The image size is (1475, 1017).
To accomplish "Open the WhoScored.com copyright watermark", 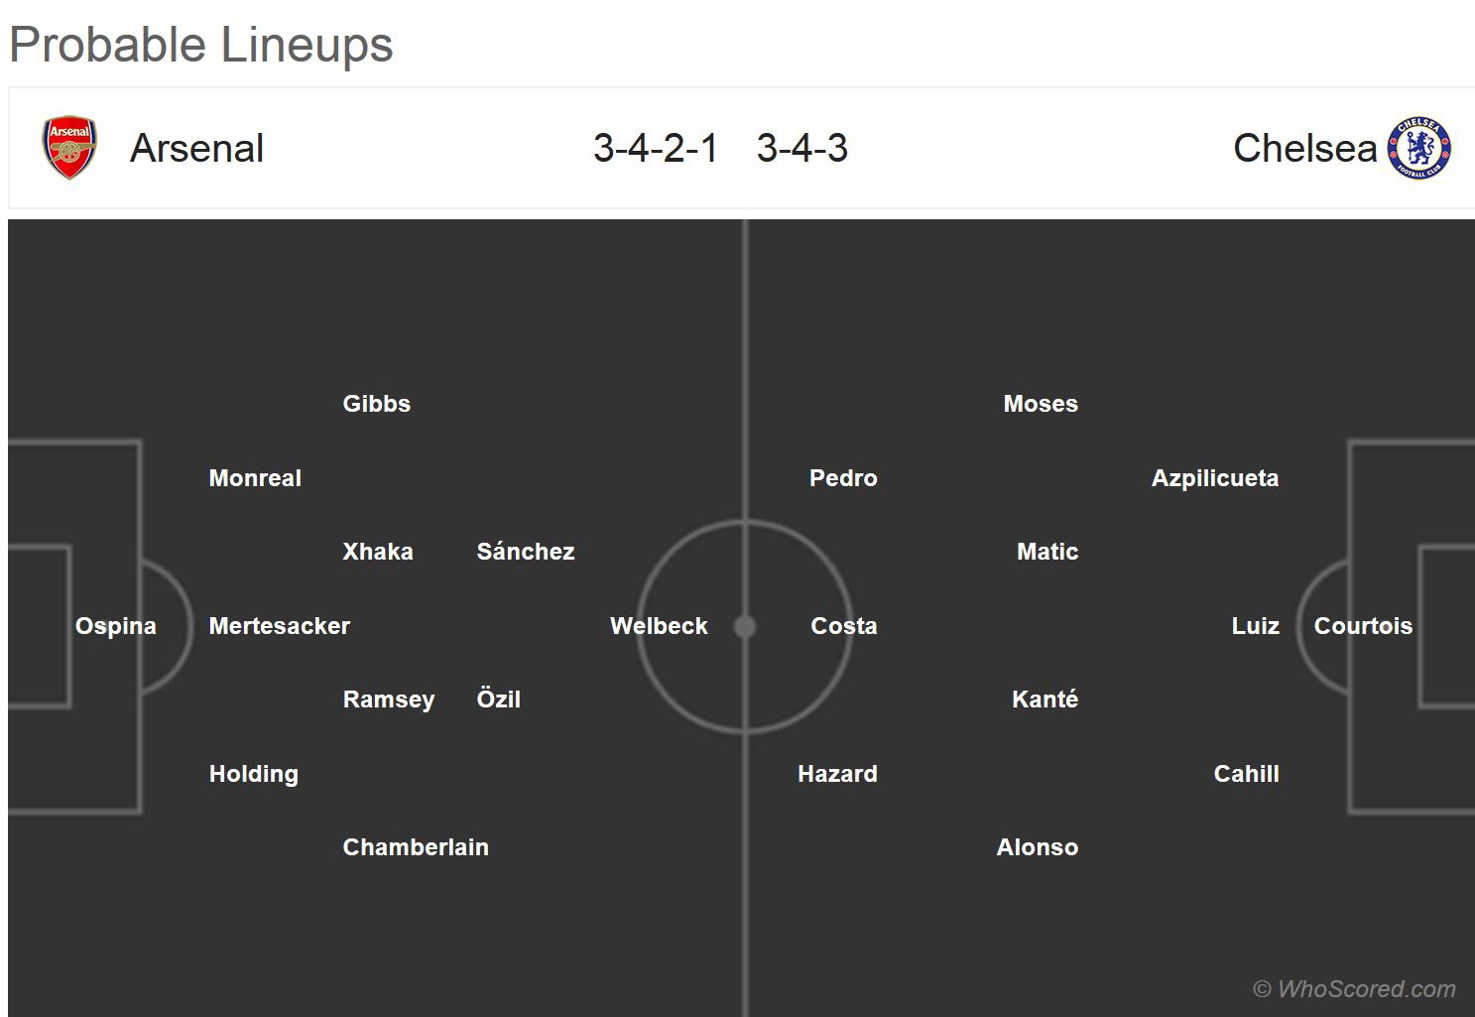I will (x=1354, y=989).
